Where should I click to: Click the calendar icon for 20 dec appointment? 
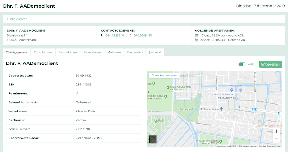tap(196, 40)
